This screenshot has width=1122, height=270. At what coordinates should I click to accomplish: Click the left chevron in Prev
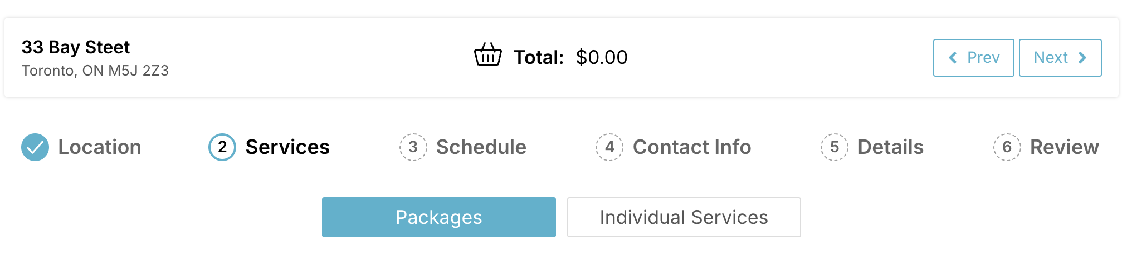(953, 58)
